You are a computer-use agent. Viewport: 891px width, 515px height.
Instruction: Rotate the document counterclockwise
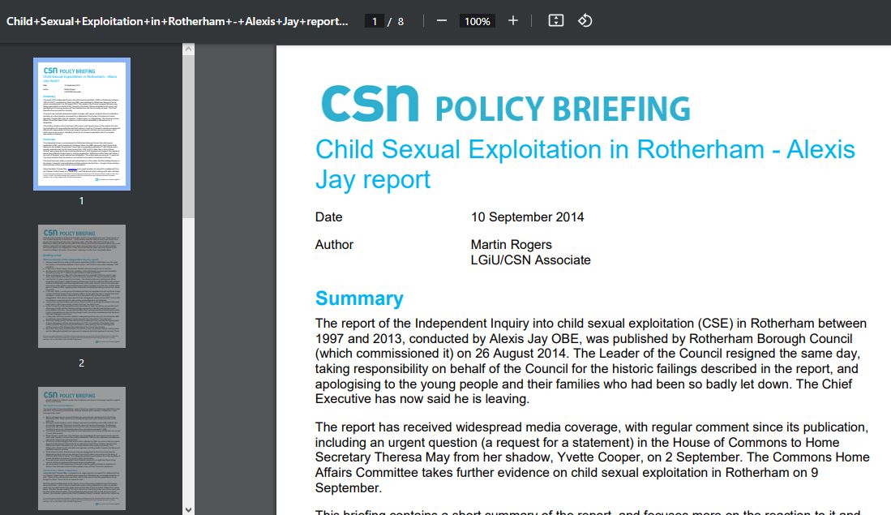(585, 21)
